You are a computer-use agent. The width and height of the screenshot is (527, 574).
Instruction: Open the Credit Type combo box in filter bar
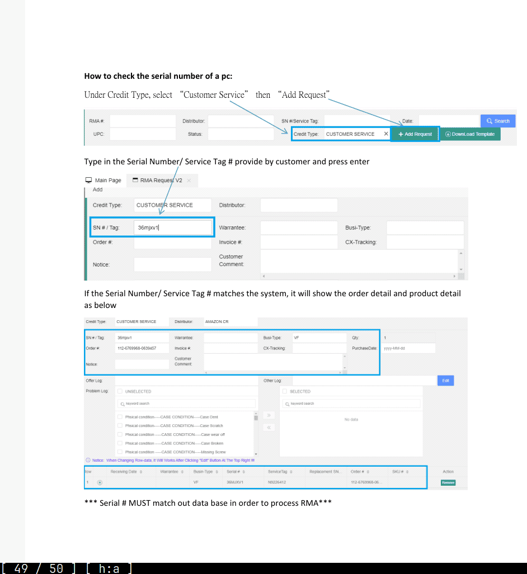click(357, 134)
